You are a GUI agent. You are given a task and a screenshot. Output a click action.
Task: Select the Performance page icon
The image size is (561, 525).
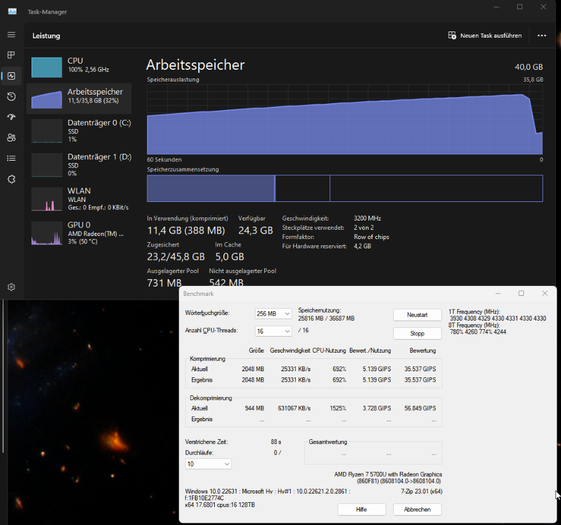pos(11,76)
